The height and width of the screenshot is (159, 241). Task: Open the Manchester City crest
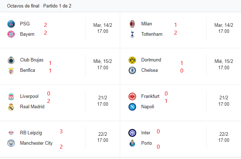coord(11,143)
